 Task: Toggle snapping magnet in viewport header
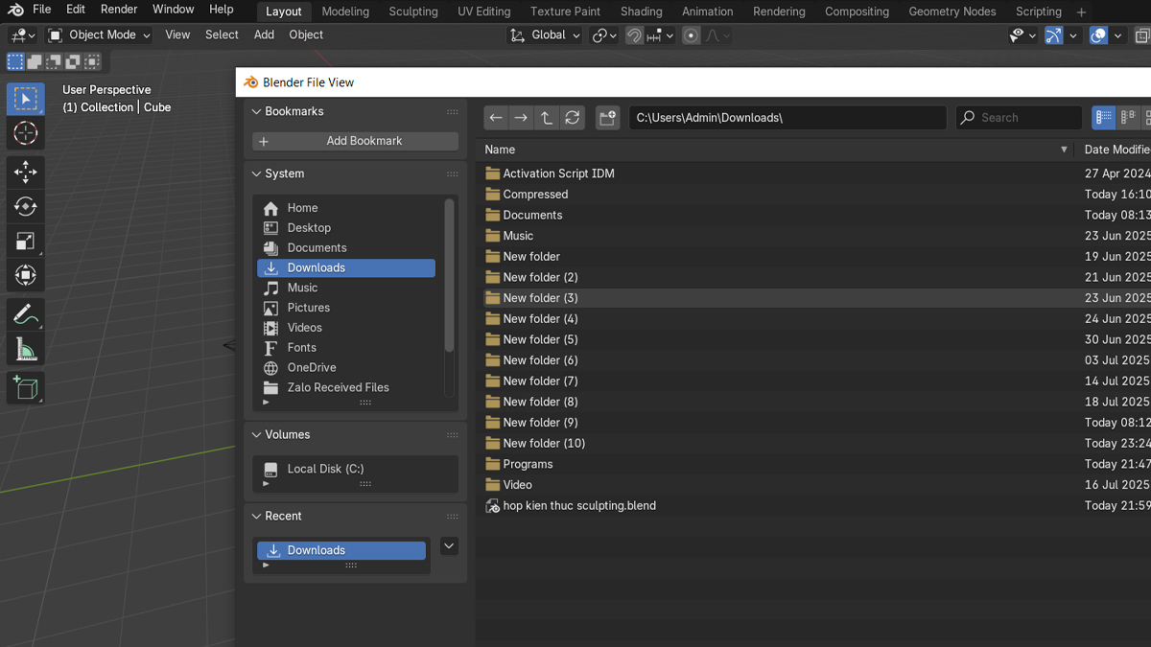[634, 35]
